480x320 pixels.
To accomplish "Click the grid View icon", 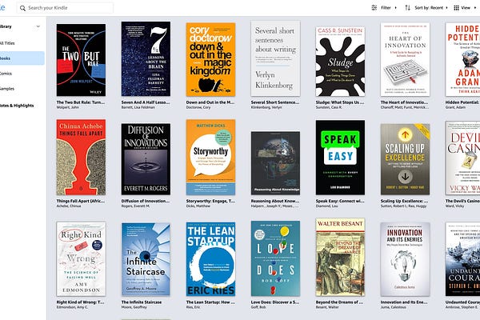I will coord(457,8).
